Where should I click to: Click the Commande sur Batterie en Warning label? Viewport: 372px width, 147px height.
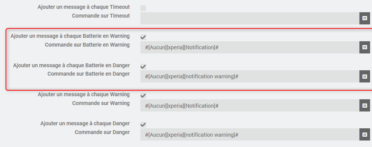coord(87,45)
